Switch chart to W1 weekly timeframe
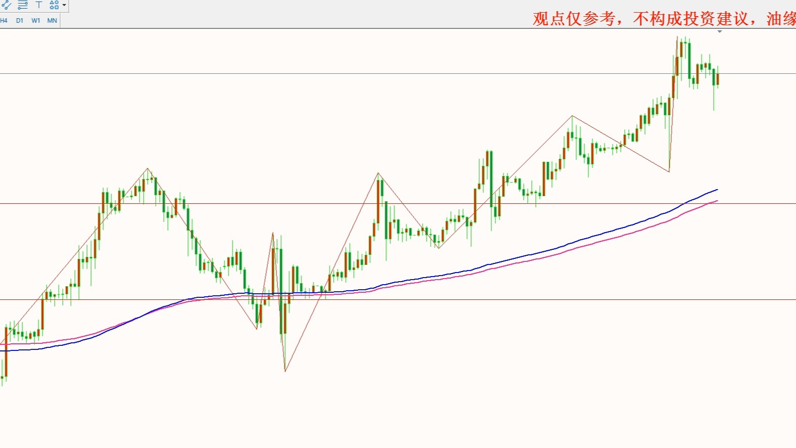 (x=36, y=21)
